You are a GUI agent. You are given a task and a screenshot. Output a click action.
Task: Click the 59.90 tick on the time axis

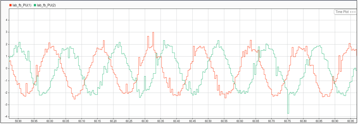click(18, 121)
